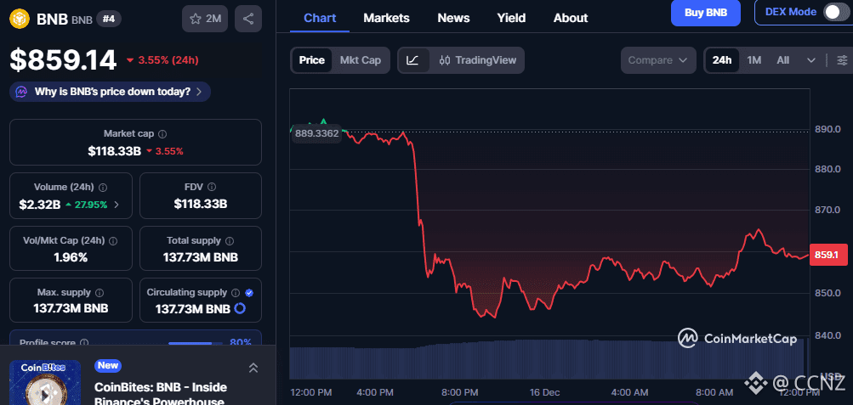Viewport: 853px width, 405px height.
Task: Switch chart to Mkt Cap
Action: pyautogui.click(x=361, y=60)
